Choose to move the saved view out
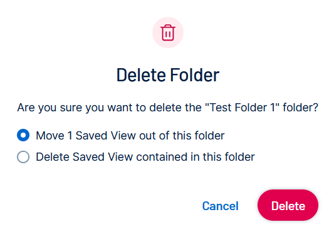334x237 pixels. coord(23,135)
